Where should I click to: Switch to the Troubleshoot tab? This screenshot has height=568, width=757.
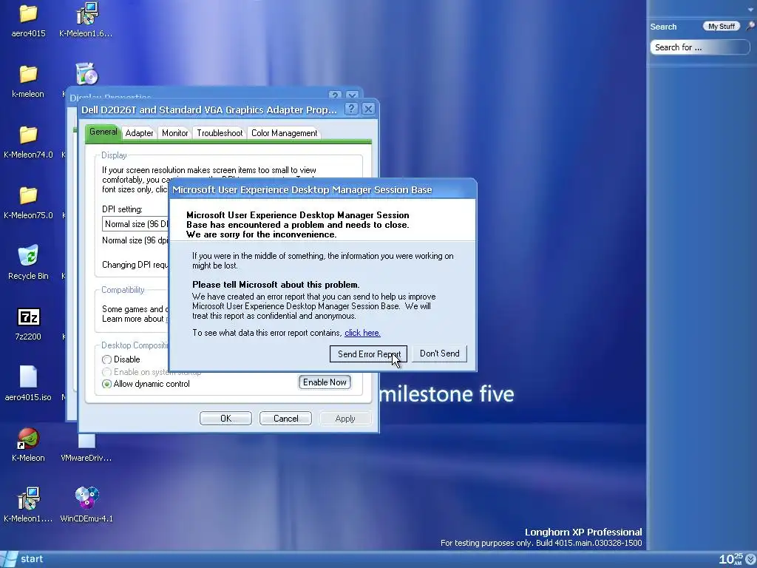(x=220, y=133)
